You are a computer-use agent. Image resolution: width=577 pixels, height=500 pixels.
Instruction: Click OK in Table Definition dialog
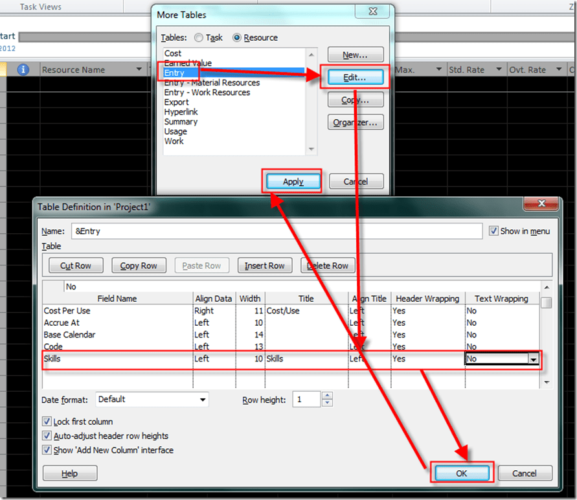pyautogui.click(x=461, y=473)
